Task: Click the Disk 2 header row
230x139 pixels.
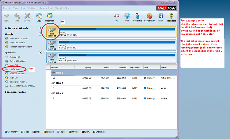Action: click(x=114, y=83)
